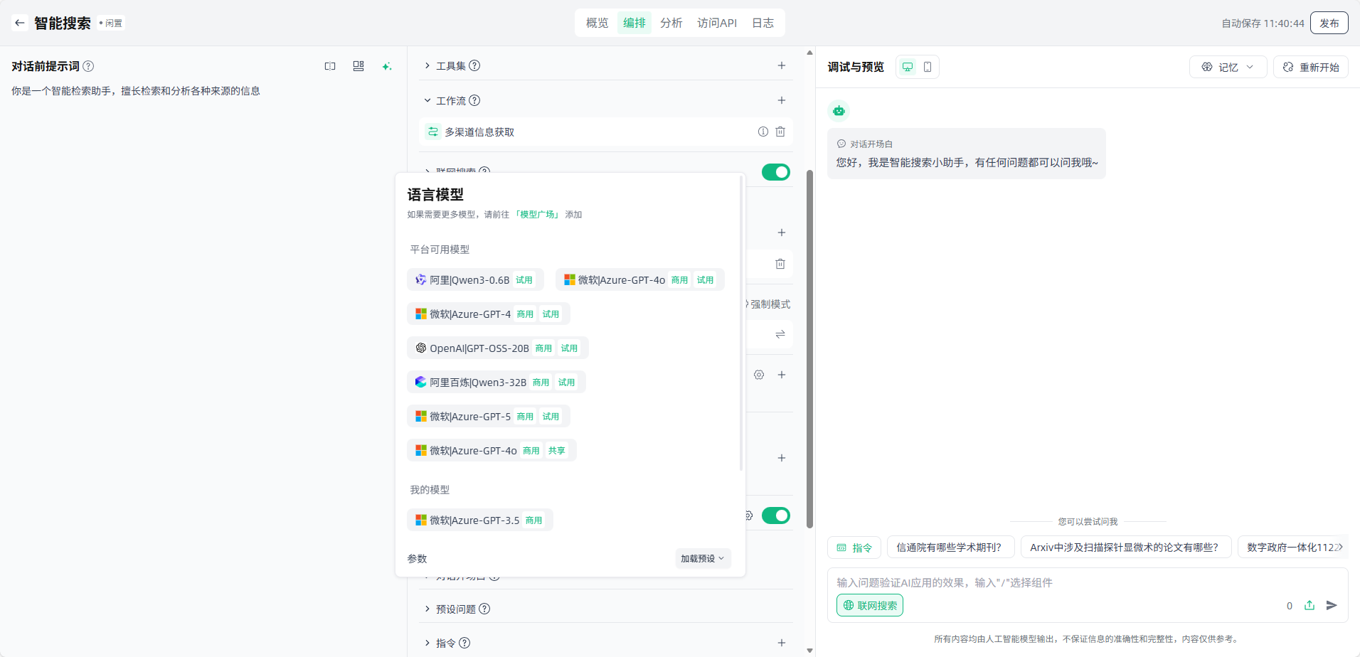Open the 记忆 dropdown

pyautogui.click(x=1228, y=67)
